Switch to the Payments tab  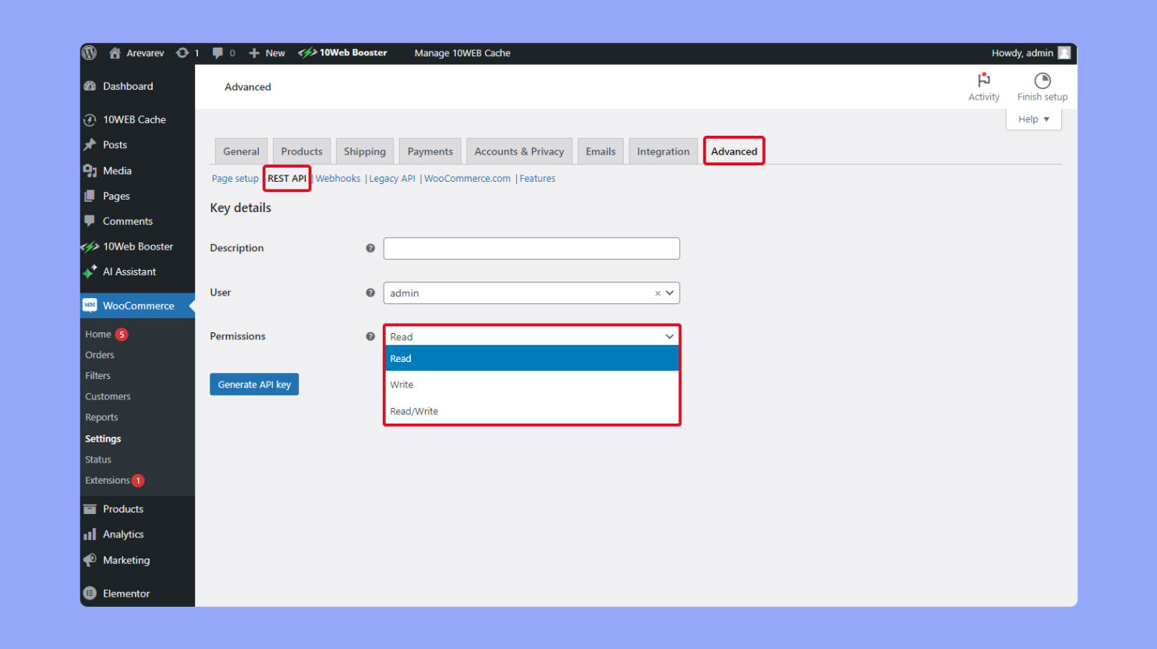pyautogui.click(x=430, y=151)
